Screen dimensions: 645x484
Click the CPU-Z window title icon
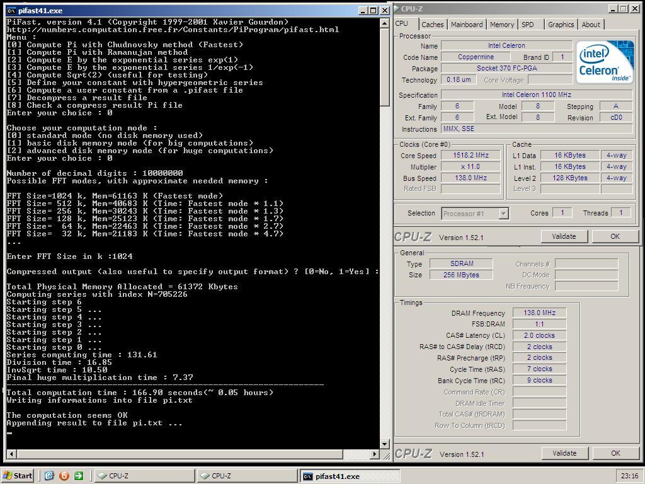point(397,8)
